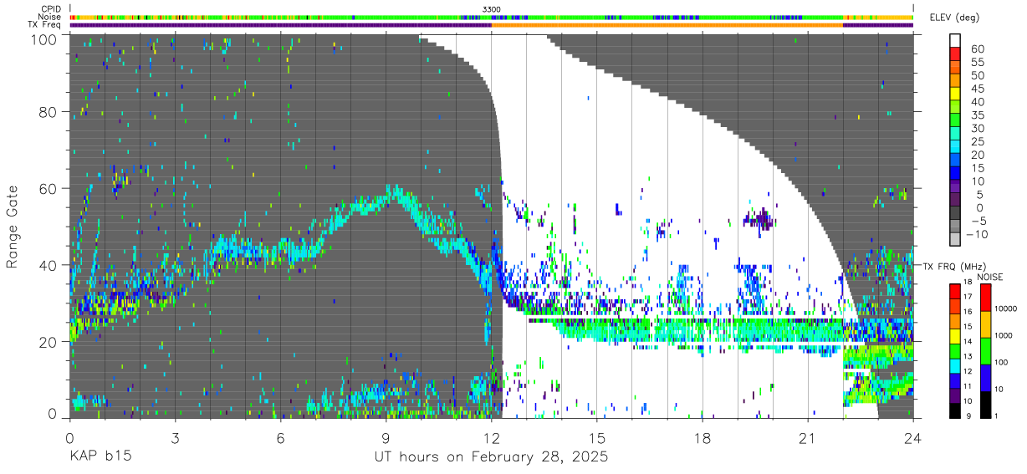Click the blue 10–100 NOISE colorbar segment
The width and height of the screenshot is (1027, 474).
[x=986, y=376]
